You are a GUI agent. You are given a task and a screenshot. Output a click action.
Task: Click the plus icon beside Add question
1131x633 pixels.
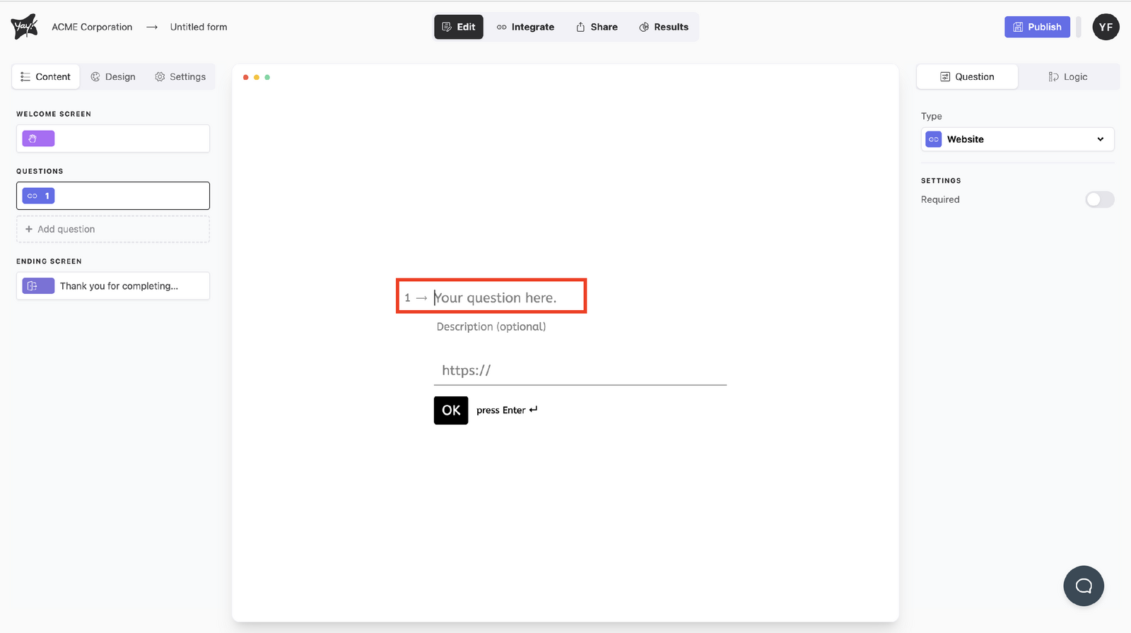[29, 229]
